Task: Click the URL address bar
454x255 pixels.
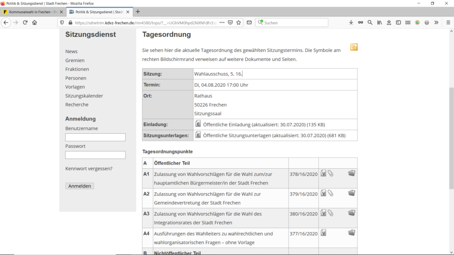Action: 145,23
